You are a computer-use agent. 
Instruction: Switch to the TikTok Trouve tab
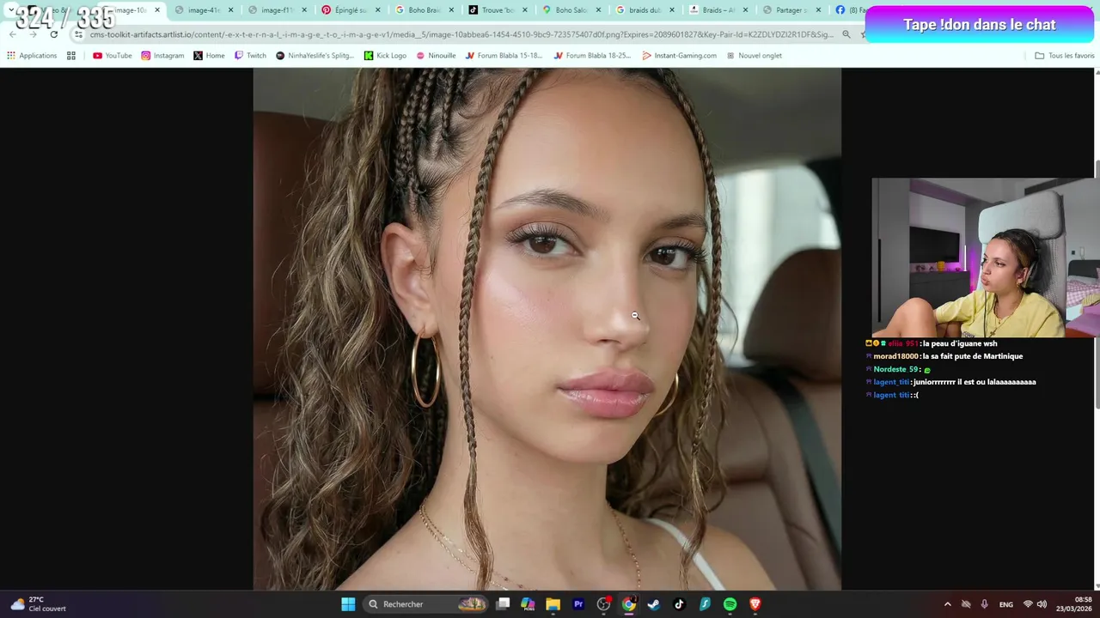coord(498,10)
